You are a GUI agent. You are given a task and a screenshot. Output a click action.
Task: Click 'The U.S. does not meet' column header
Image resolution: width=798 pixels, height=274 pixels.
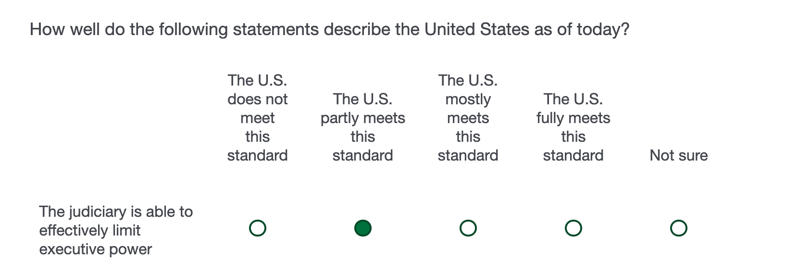257,118
